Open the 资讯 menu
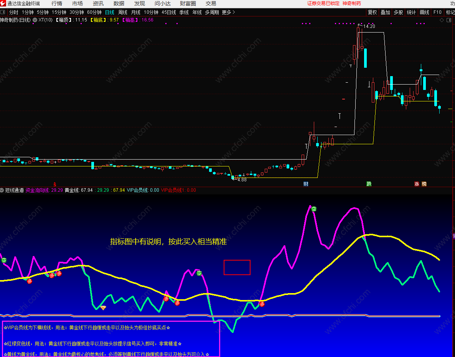Viewport: 455px width, 357px height. [x=98, y=3]
